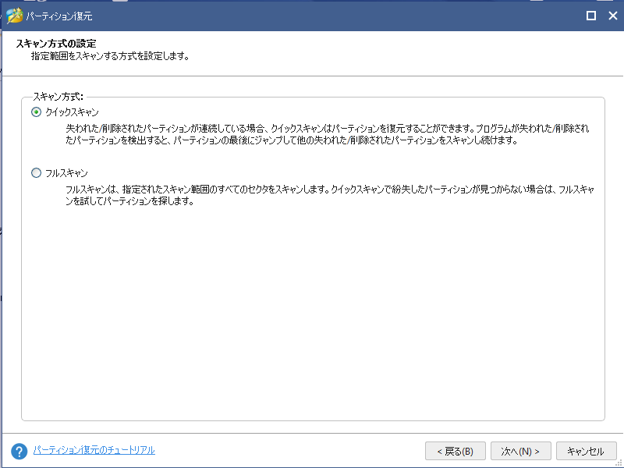Click the フルスキャン option label
This screenshot has height=468, width=624.
pyautogui.click(x=66, y=173)
